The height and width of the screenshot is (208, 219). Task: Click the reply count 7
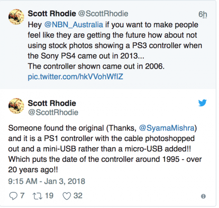(22, 196)
